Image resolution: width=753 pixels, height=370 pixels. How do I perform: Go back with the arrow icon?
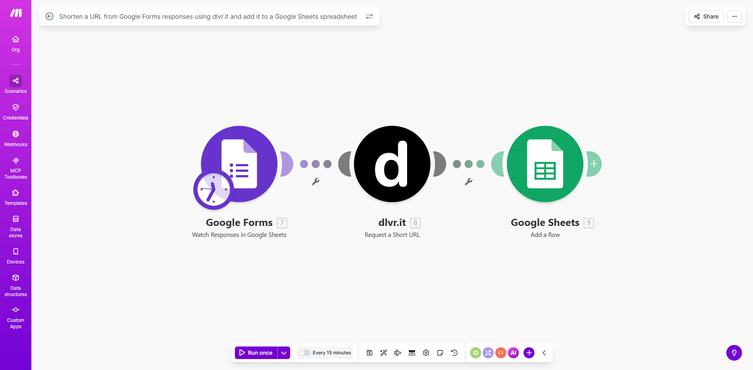click(x=49, y=16)
